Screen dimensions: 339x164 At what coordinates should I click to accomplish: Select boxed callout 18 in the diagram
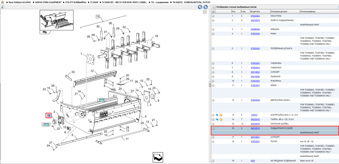coord(98,16)
